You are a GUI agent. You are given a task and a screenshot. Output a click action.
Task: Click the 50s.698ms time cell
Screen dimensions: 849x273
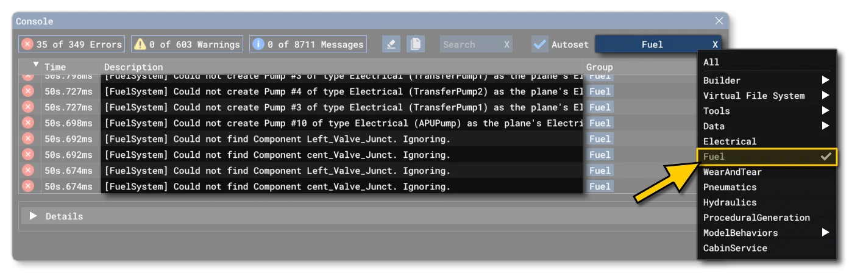tap(68, 123)
